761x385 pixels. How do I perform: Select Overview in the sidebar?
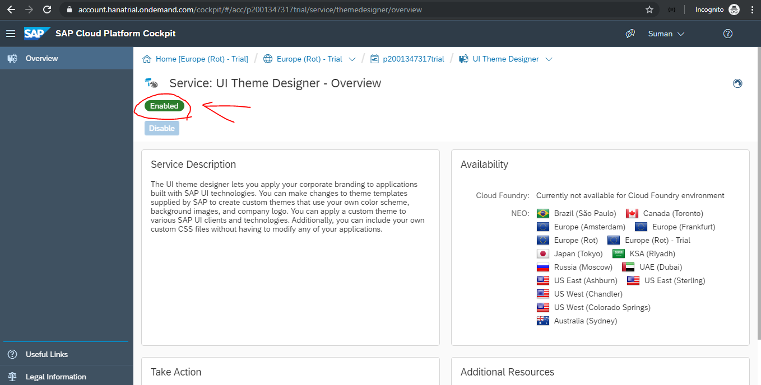pyautogui.click(x=41, y=58)
